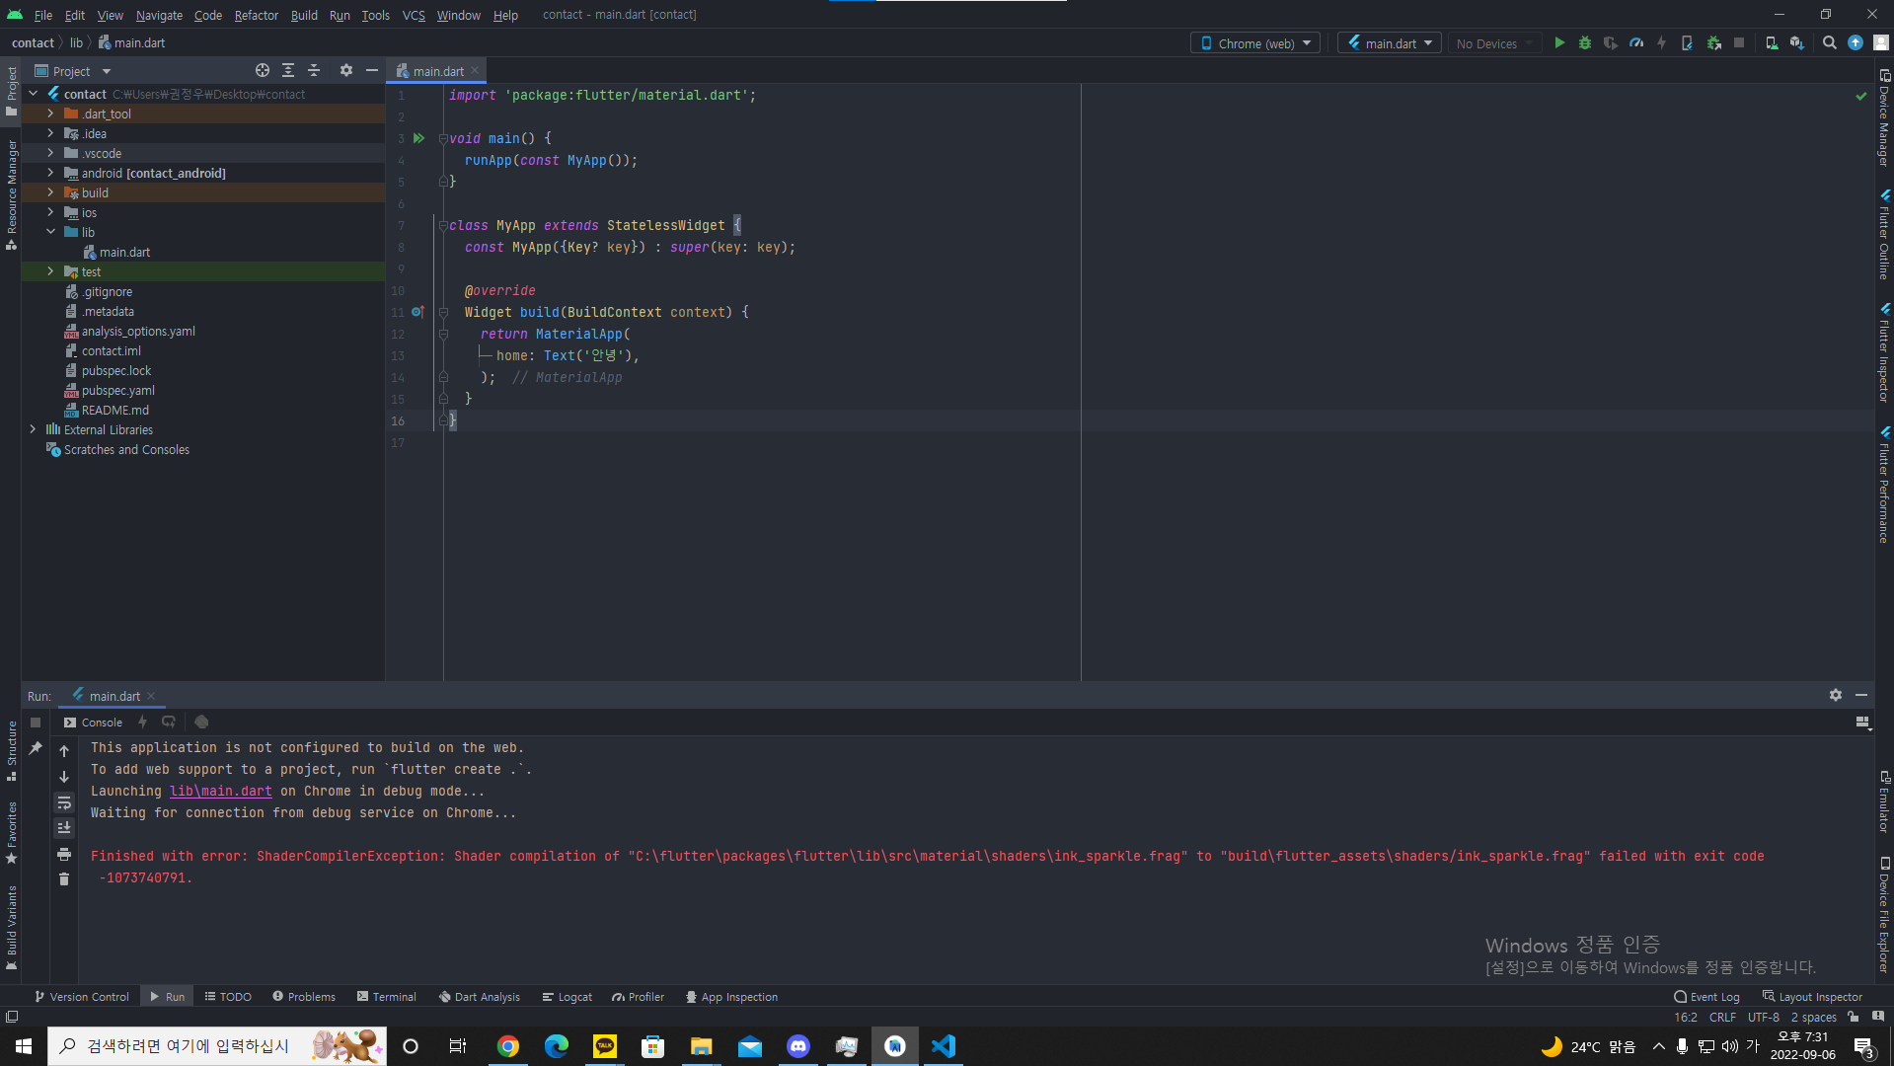Toggle read-only lock icon in status bar
This screenshot has width=1894, height=1066.
click(1854, 1018)
